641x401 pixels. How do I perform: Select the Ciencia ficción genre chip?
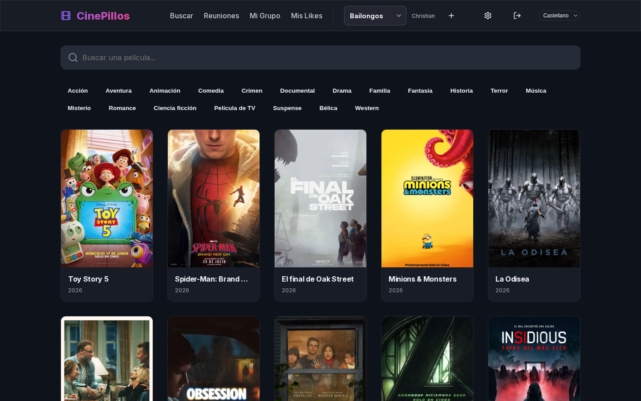175,108
